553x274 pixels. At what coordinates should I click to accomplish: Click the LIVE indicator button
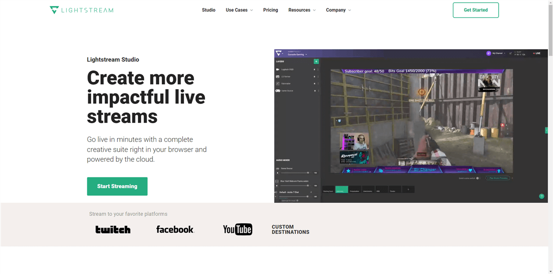(x=536, y=53)
